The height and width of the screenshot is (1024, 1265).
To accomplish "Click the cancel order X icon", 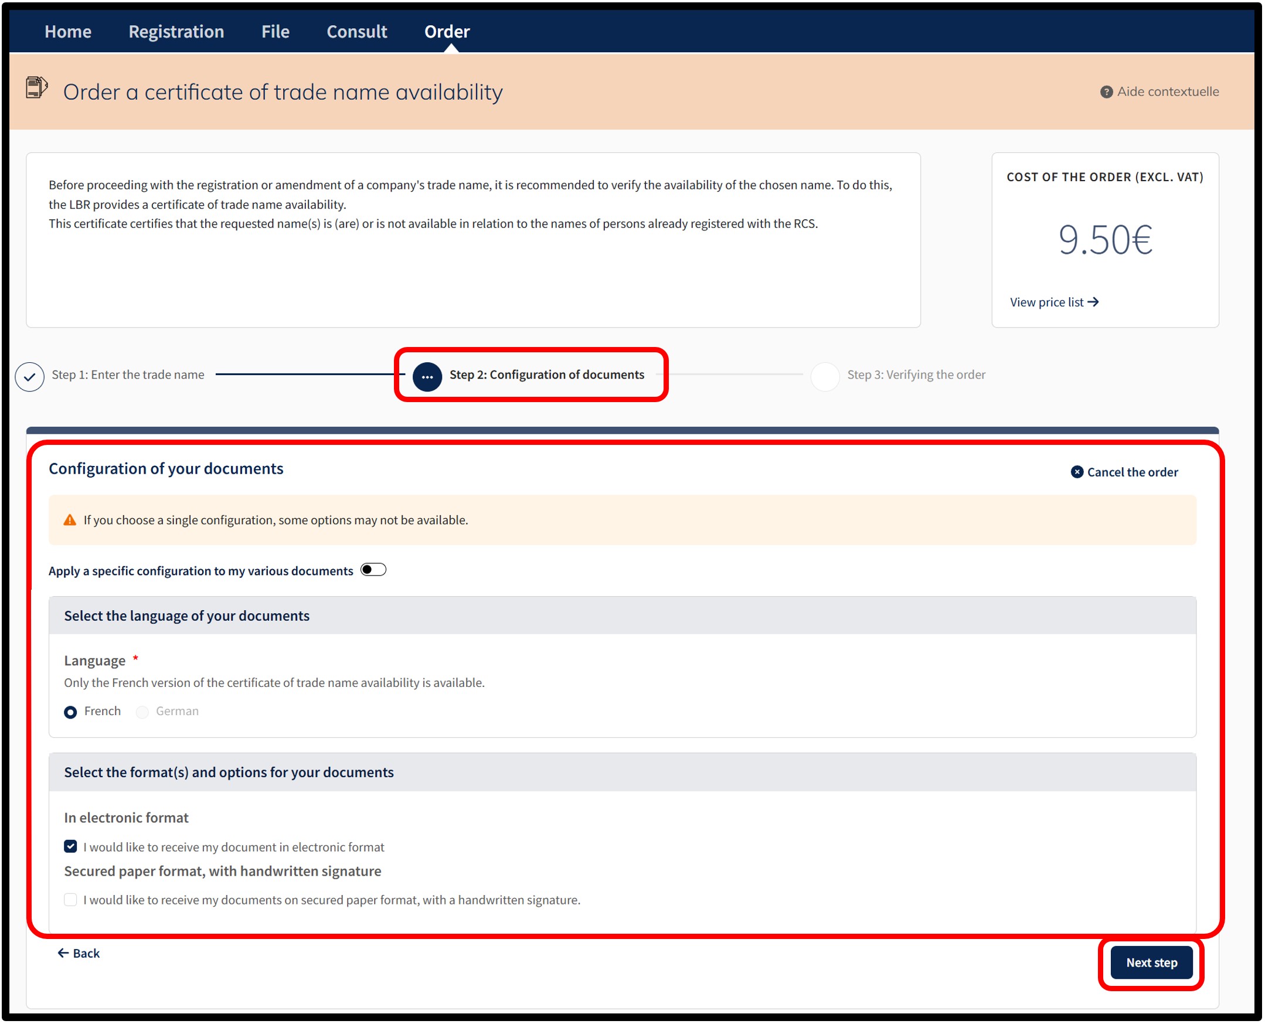I will coord(1077,472).
